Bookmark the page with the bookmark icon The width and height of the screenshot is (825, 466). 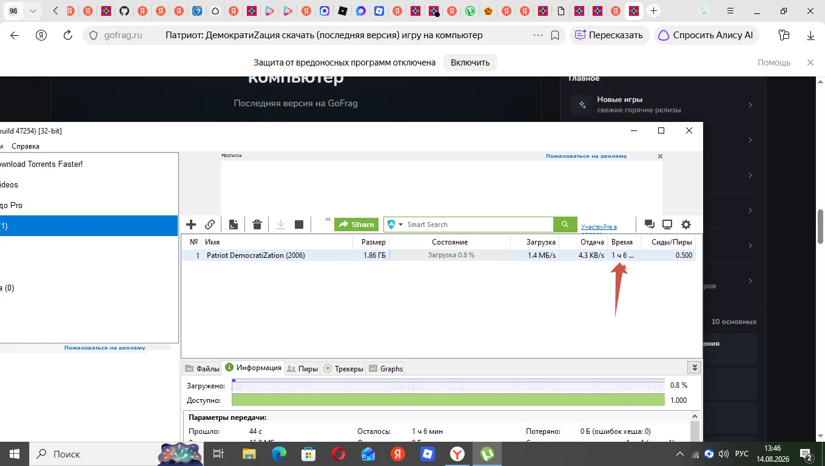point(555,35)
